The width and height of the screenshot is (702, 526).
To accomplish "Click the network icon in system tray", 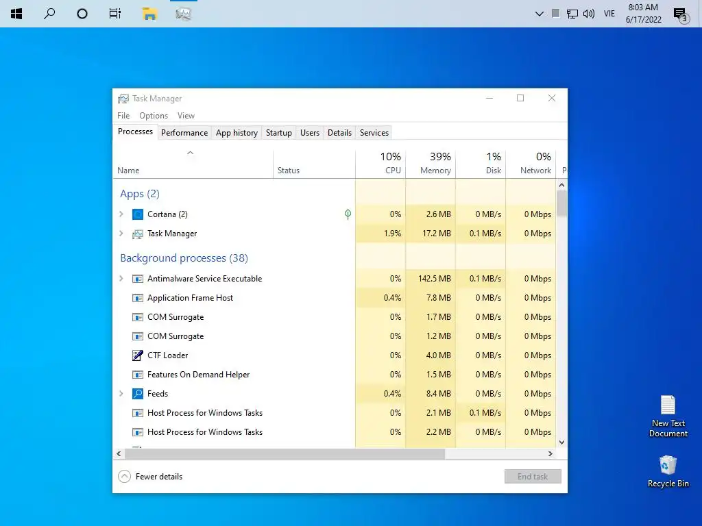I will (572, 14).
